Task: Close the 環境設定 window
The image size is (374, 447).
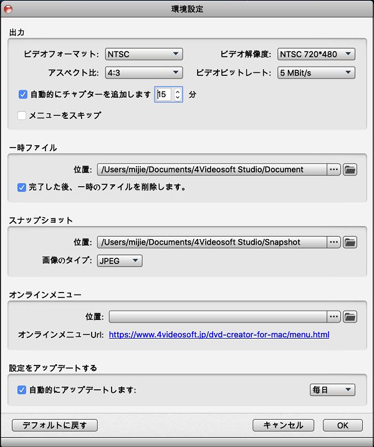Action: point(8,9)
